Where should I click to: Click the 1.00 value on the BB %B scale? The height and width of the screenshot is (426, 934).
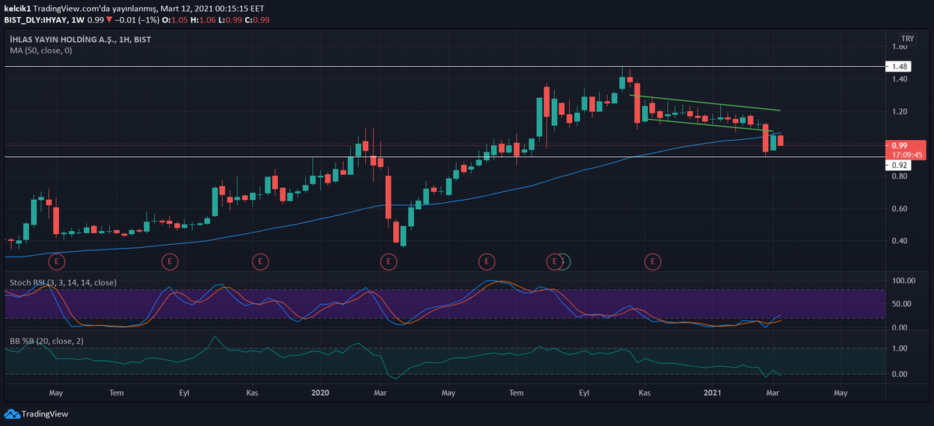click(x=901, y=348)
